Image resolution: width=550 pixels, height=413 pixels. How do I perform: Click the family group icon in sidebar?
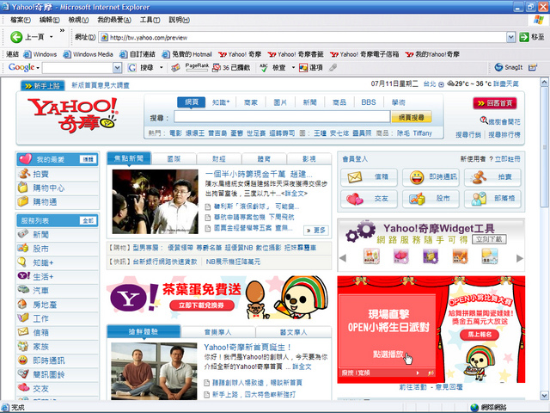(x=23, y=346)
